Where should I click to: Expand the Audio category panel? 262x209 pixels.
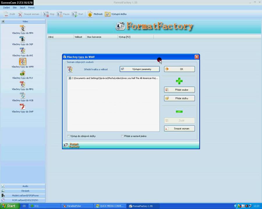coord(23,186)
